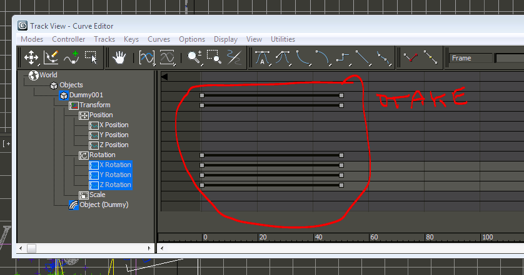The width and height of the screenshot is (524, 275).
Task: Click Frame Horizontal Extents icon
Action: click(147, 57)
